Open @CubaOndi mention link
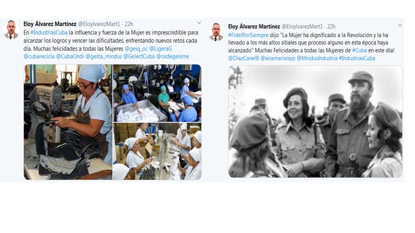 70,56
